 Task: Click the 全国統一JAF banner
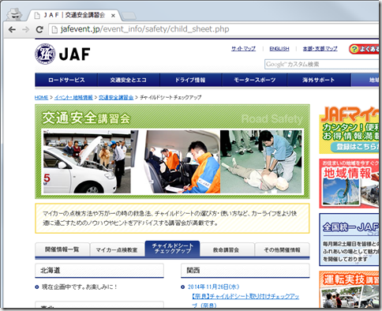[x=349, y=239]
